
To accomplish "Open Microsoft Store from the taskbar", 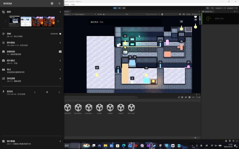I will pyautogui.click(x=118, y=146).
